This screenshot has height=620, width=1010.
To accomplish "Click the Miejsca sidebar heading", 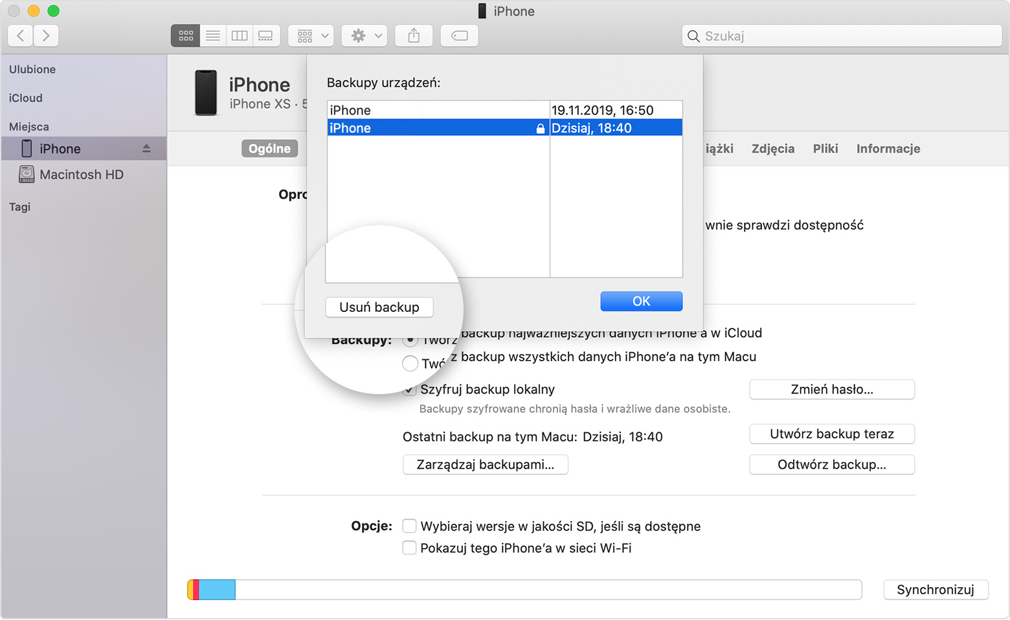I will [29, 127].
